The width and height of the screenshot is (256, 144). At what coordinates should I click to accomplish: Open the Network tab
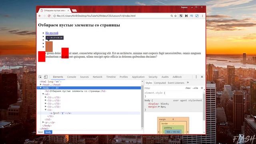(98, 77)
